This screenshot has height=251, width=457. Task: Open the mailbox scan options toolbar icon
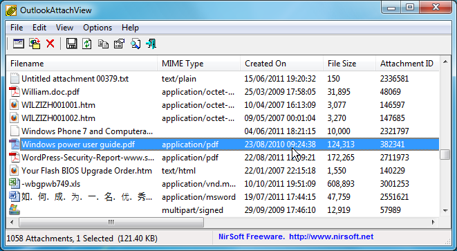[19, 44]
